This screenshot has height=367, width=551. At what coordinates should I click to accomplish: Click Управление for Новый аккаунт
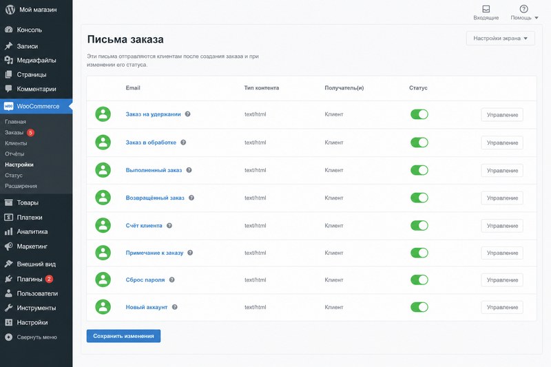pos(502,307)
